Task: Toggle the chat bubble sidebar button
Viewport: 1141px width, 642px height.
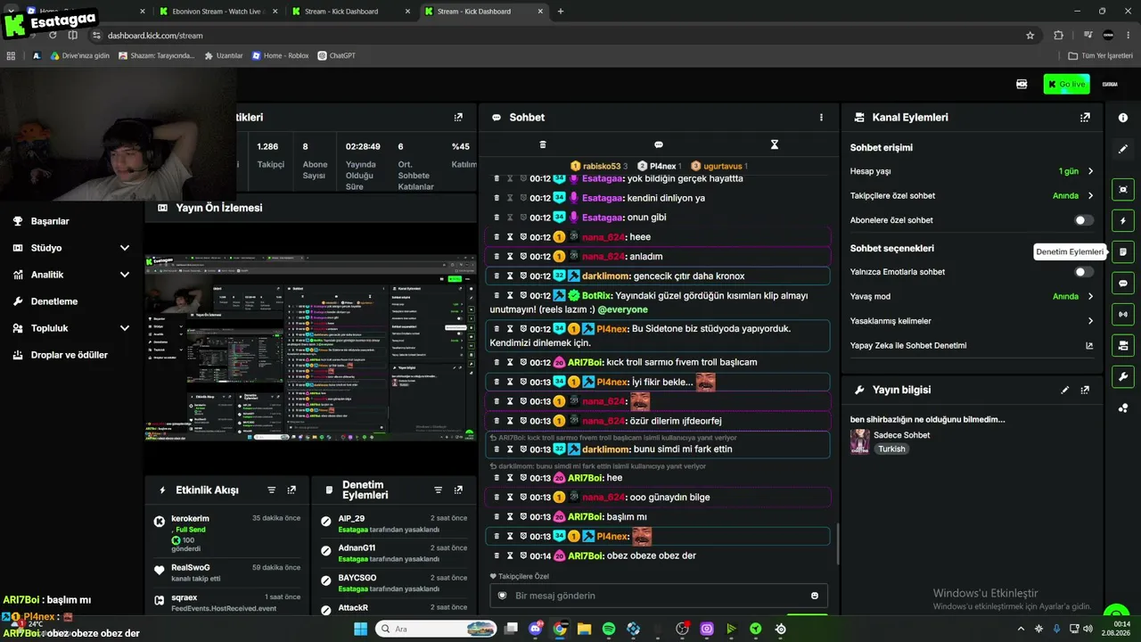Action: pos(1122,283)
